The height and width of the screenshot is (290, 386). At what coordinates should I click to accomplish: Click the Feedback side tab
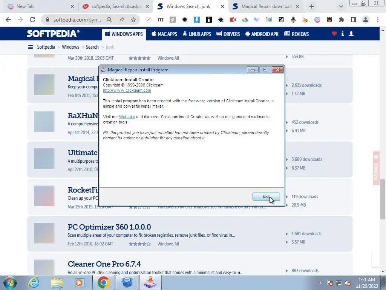pyautogui.click(x=376, y=168)
